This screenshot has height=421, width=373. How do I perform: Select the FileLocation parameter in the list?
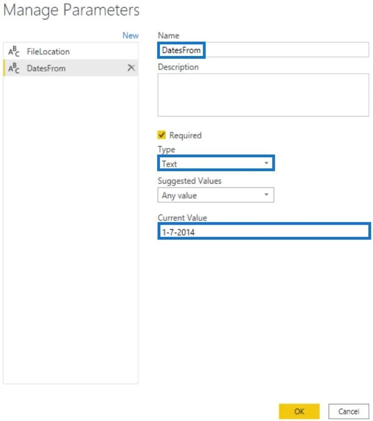pos(71,51)
